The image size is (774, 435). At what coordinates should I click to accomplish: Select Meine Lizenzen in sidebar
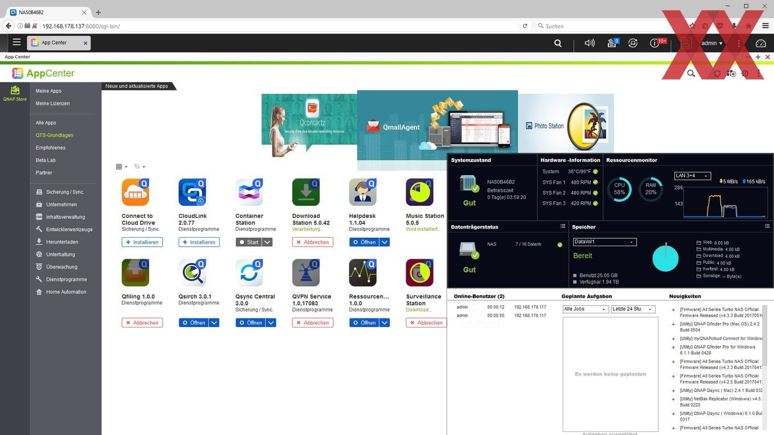tap(52, 103)
